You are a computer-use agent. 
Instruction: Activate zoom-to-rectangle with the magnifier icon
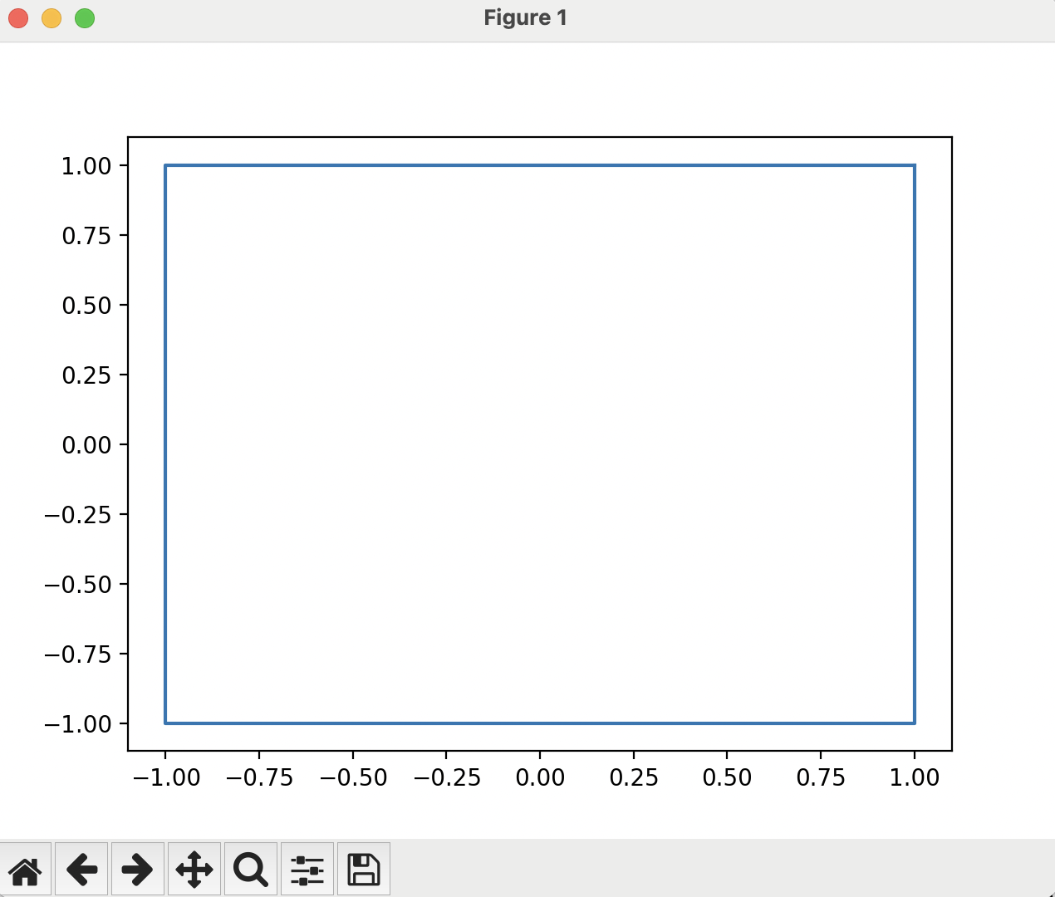[250, 868]
